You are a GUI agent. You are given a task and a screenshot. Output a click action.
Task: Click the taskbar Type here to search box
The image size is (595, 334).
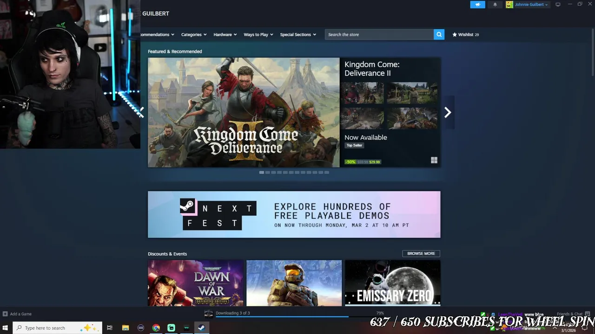click(x=58, y=328)
